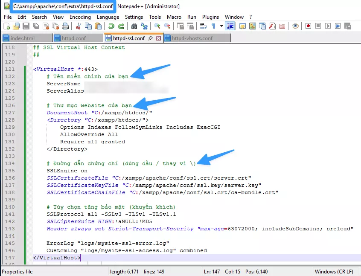Toggle the monitoring eye icon

295,26
